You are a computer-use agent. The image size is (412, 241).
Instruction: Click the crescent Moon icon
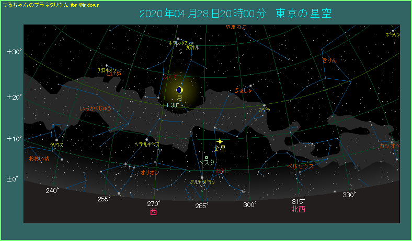[180, 90]
